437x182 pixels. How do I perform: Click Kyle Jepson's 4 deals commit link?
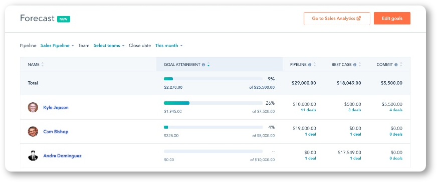tap(396, 110)
